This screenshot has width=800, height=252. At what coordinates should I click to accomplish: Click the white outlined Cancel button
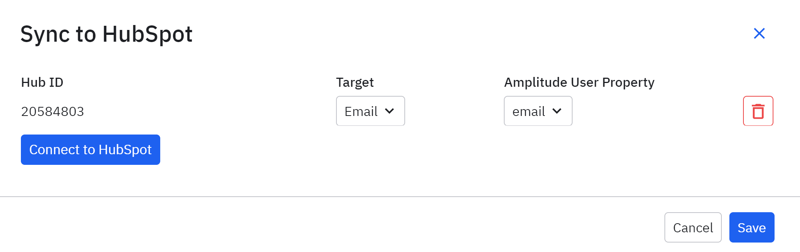coord(693,227)
